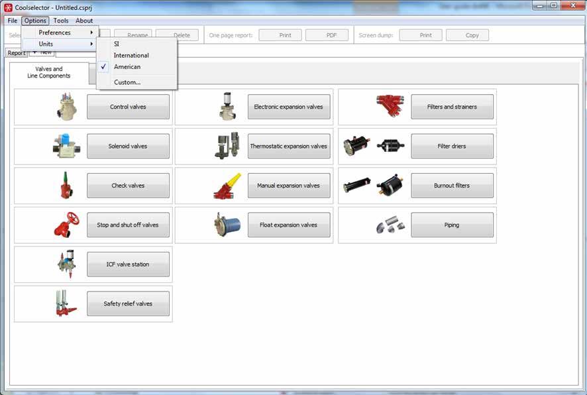Open the Tools menu

pyautogui.click(x=61, y=21)
